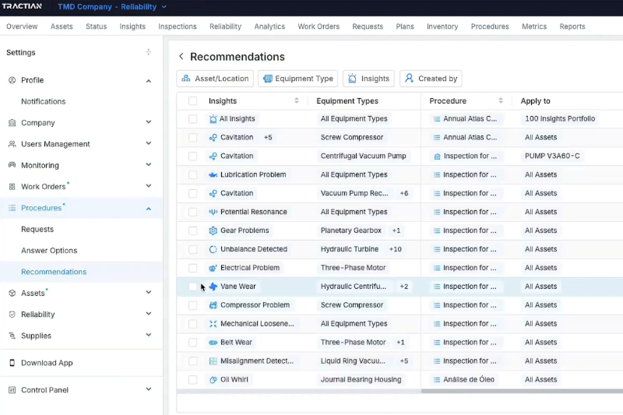Expand the Work Orders settings section
The height and width of the screenshot is (415, 623).
[x=148, y=187]
